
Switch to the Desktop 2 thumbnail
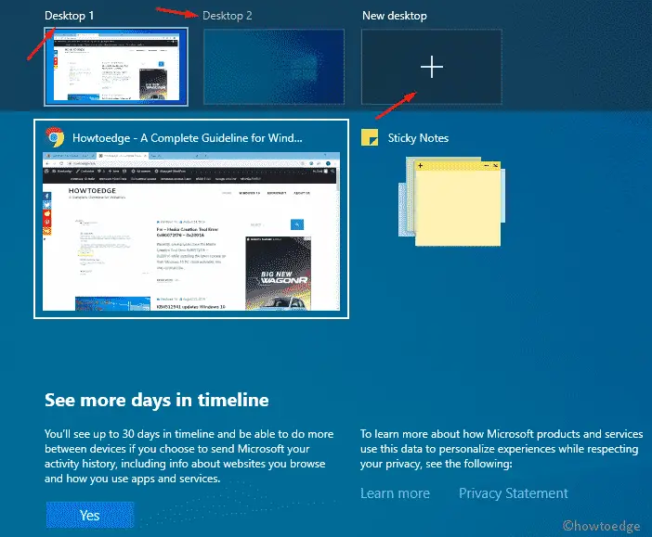coord(274,67)
